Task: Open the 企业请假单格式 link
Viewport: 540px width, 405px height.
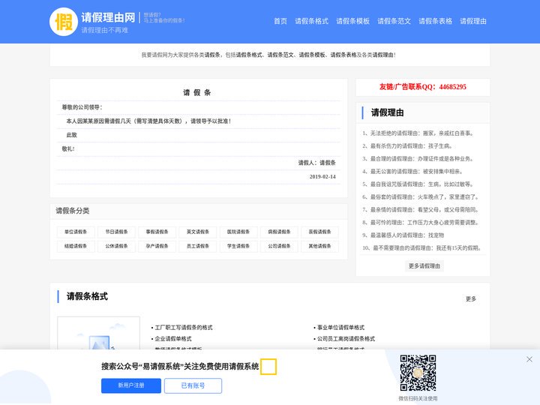Action: pyautogui.click(x=173, y=339)
